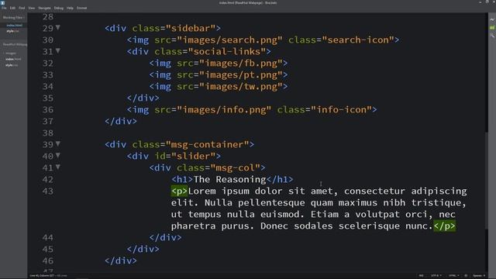496x279 pixels.
Task: Click "images/fb.png" on line 32
Action: point(241,64)
